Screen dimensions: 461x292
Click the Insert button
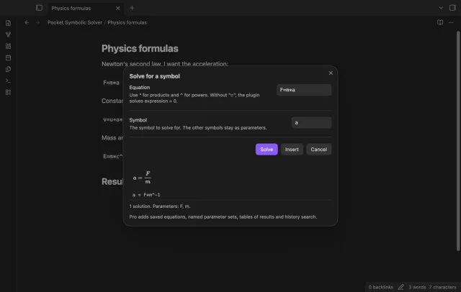[x=292, y=150]
